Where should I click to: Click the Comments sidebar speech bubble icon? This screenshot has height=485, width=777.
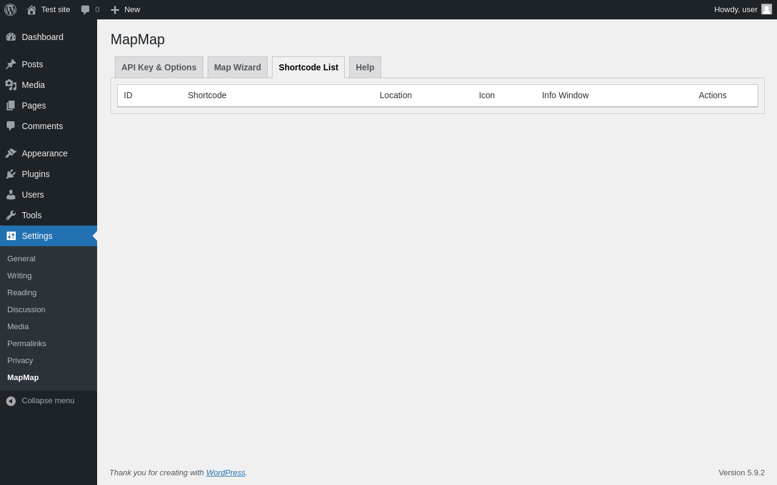11,126
